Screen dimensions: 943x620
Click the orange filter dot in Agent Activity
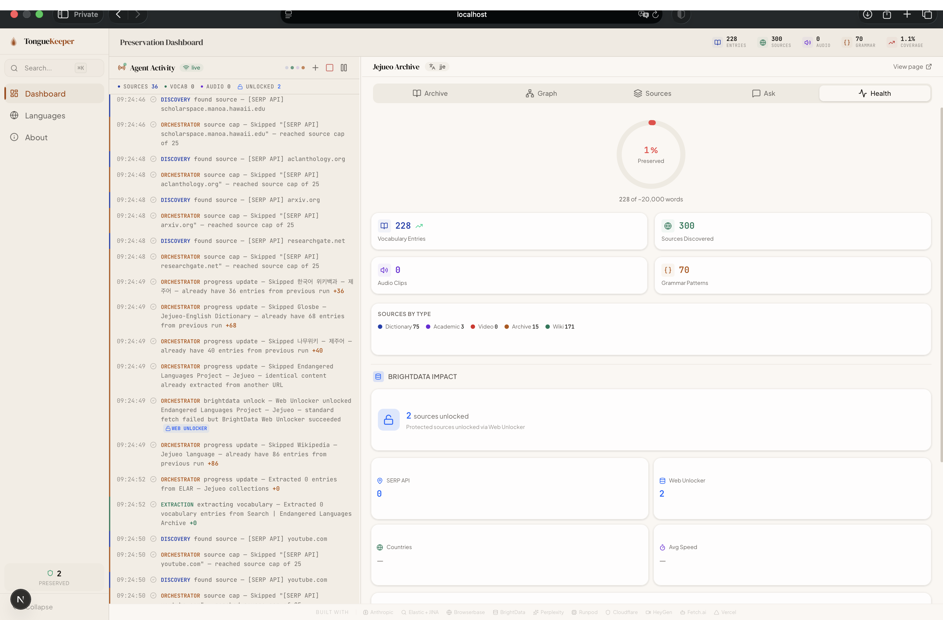(303, 68)
